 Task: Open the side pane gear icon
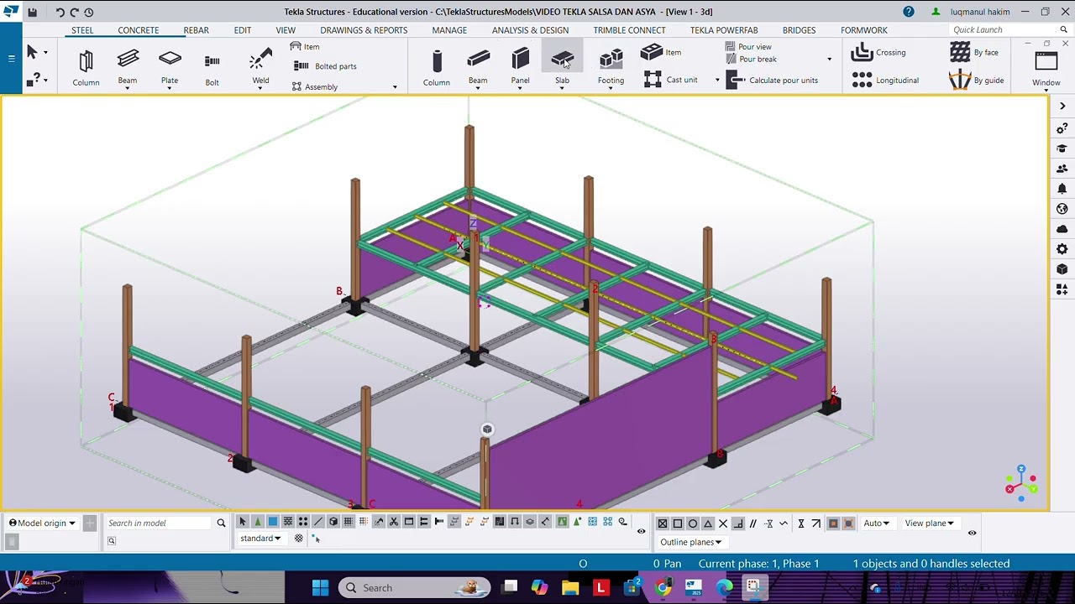point(1062,249)
